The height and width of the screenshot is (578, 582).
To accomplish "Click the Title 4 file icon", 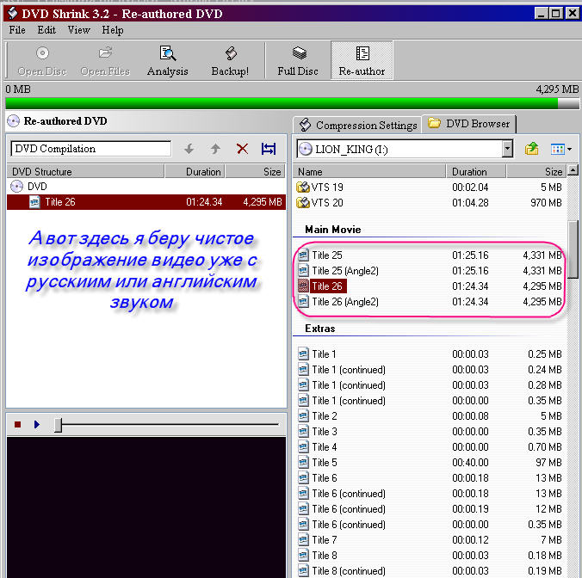I will point(303,447).
